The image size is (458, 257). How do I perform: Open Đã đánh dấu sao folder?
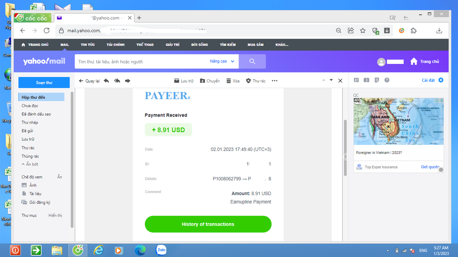click(36, 114)
